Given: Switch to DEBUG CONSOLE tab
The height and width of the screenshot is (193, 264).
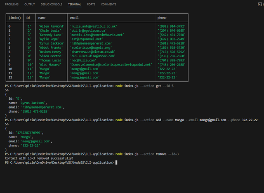Looking at the screenshot, I should (x=51, y=5).
